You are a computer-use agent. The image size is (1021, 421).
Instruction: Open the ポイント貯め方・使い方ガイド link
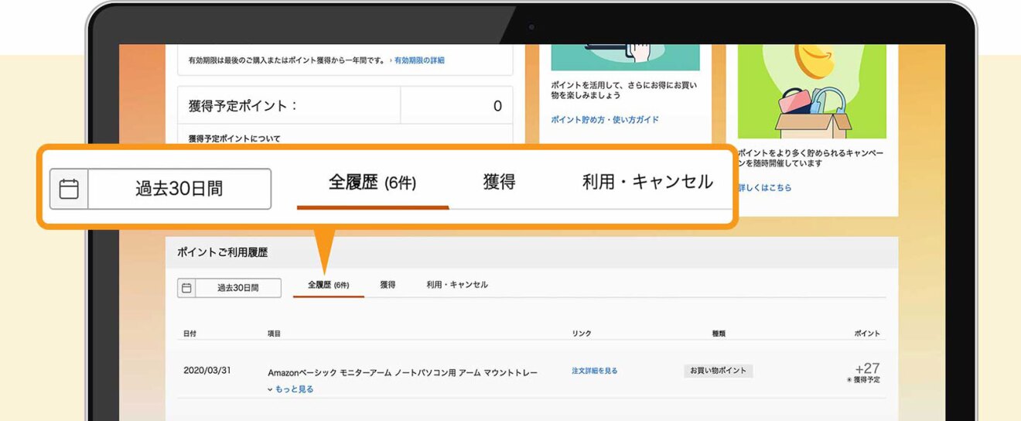tap(605, 120)
